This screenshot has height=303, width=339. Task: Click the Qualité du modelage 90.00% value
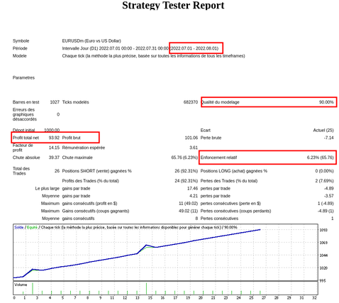click(x=326, y=102)
